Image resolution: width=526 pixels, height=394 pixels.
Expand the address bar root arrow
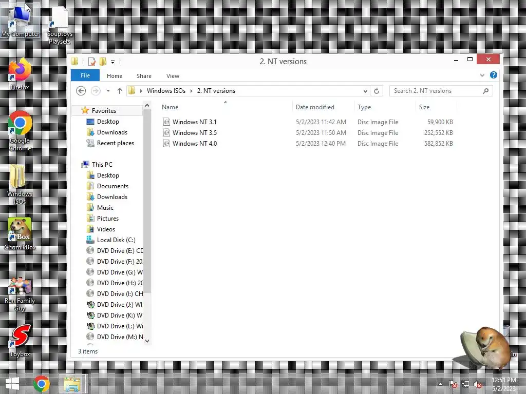pyautogui.click(x=141, y=91)
